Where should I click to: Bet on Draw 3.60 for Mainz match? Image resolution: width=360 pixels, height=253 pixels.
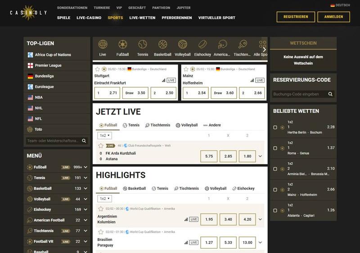[x=224, y=93]
